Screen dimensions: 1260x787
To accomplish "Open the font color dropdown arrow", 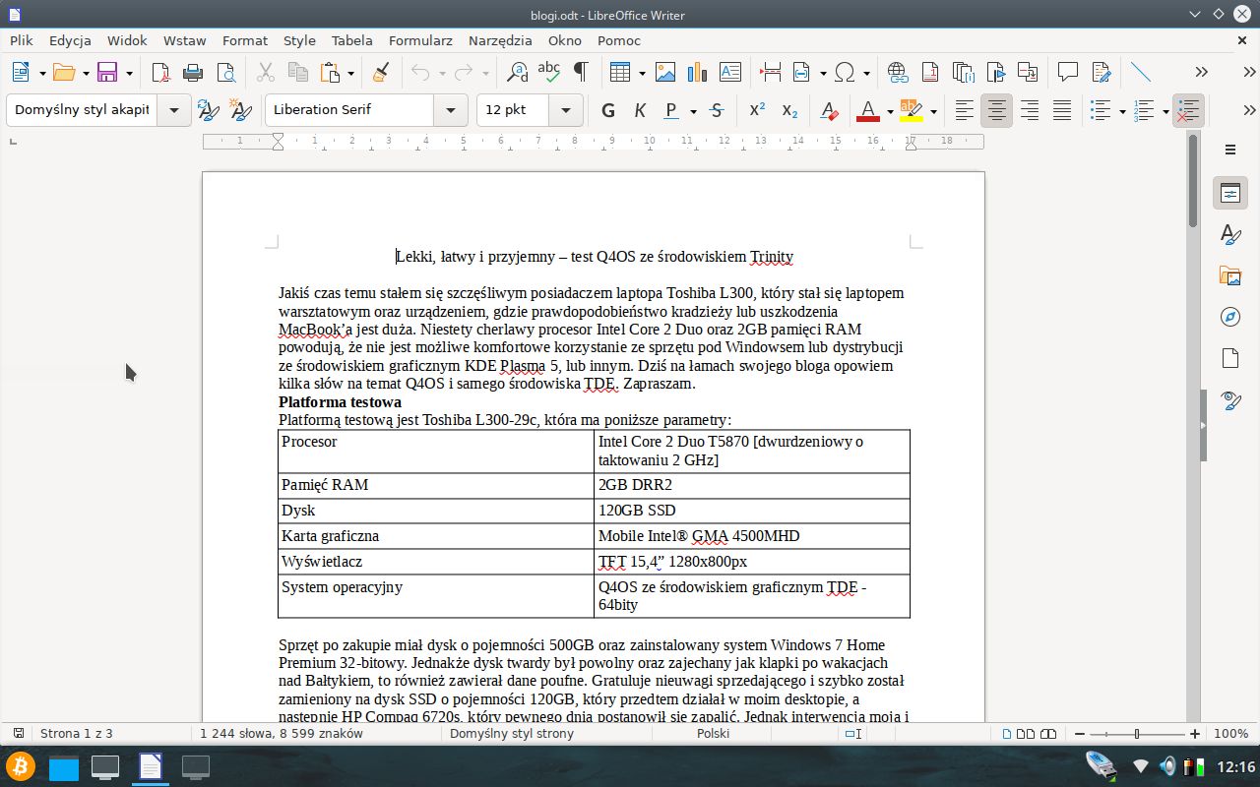I will pyautogui.click(x=890, y=110).
